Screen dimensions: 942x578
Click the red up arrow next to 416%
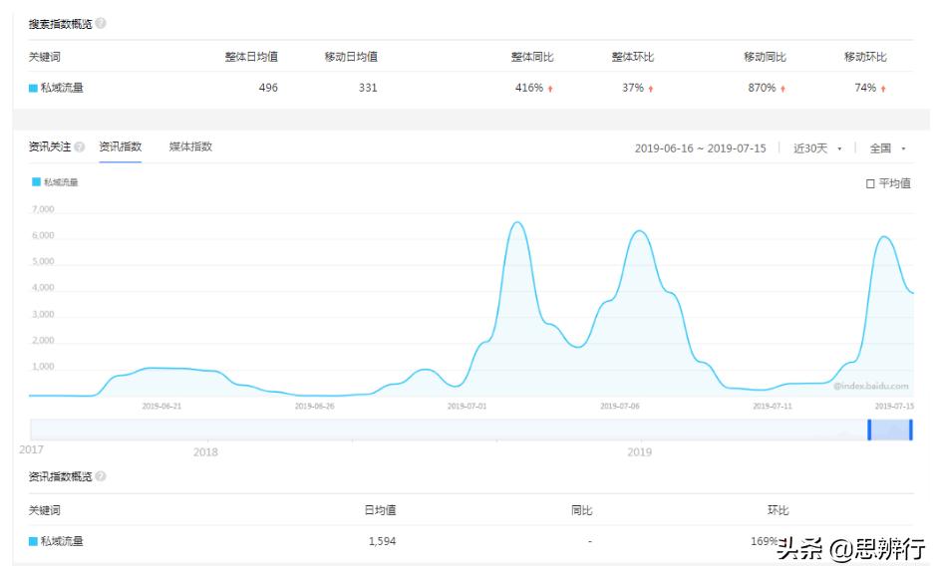click(x=550, y=88)
